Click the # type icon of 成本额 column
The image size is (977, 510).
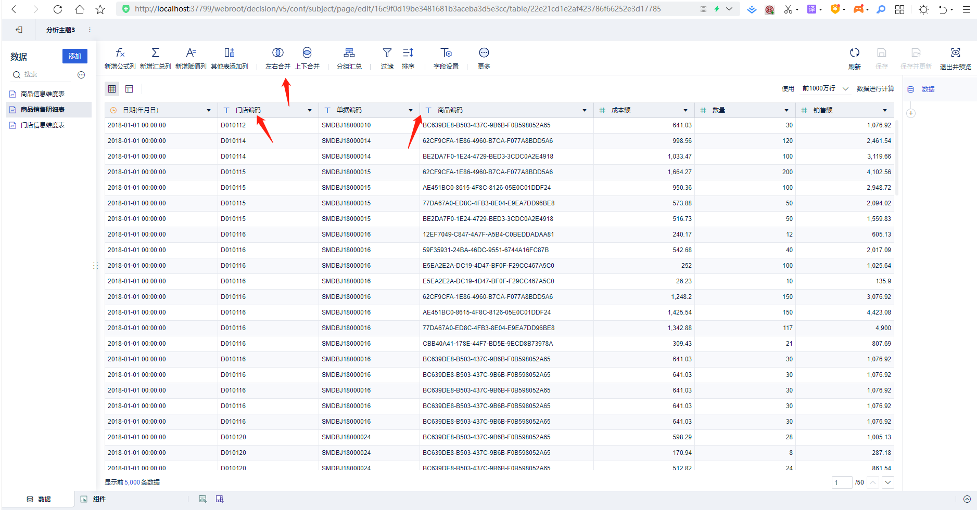[602, 110]
